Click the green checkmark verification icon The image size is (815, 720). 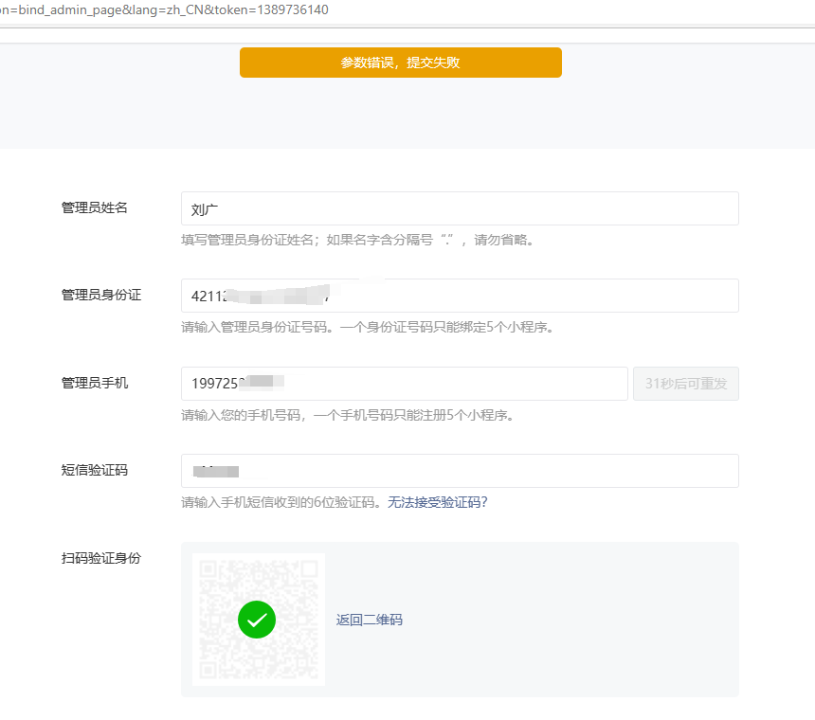257,620
